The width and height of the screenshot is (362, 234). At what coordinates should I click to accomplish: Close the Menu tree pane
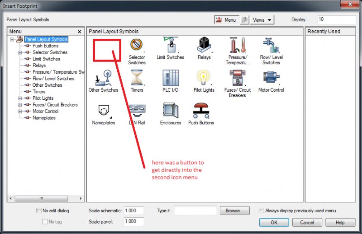pyautogui.click(x=80, y=32)
